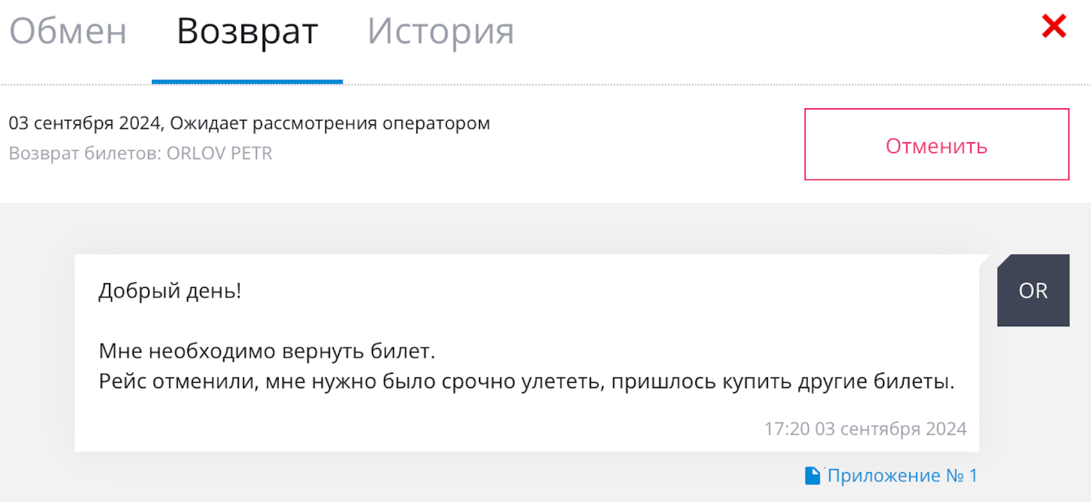Image resolution: width=1091 pixels, height=502 pixels.
Task: Click the line Мне необходимо вернуть билет
Action: click(266, 351)
